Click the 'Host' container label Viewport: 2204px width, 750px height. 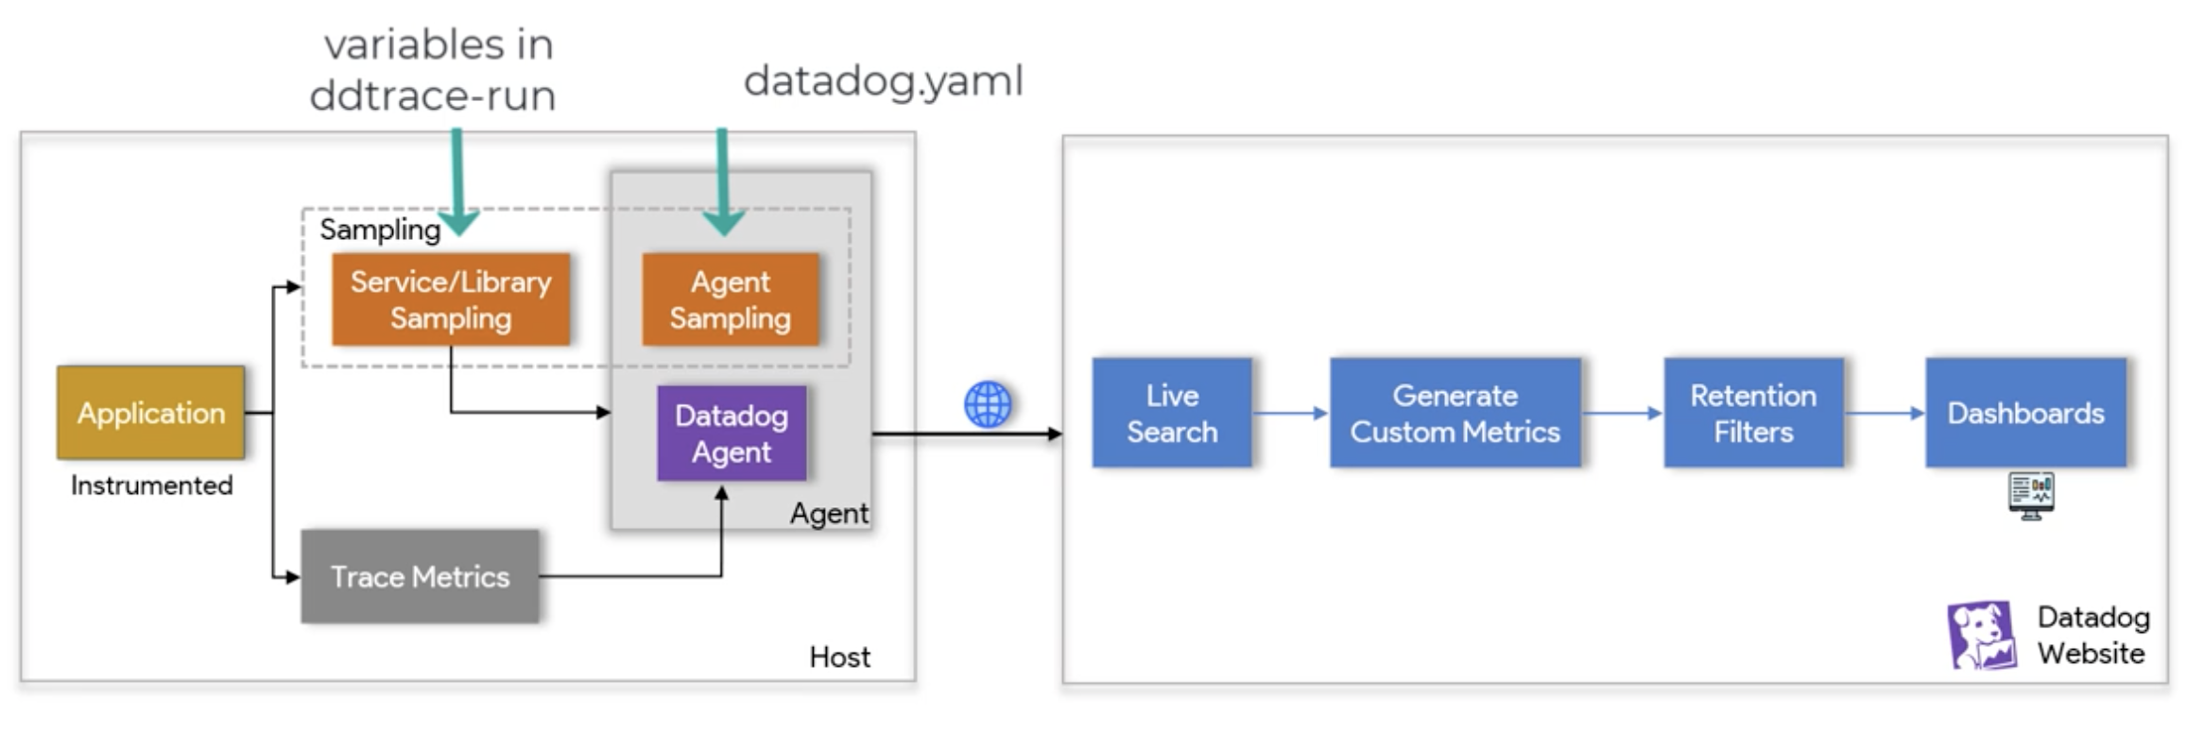tap(839, 656)
